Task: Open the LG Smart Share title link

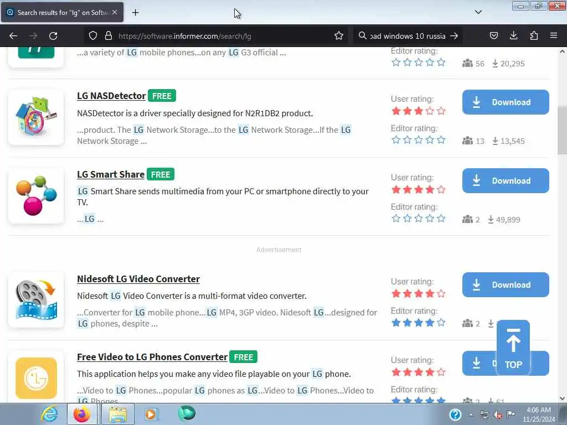Action: click(111, 174)
